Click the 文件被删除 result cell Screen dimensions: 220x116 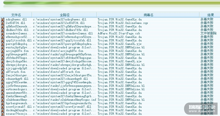point(208,34)
